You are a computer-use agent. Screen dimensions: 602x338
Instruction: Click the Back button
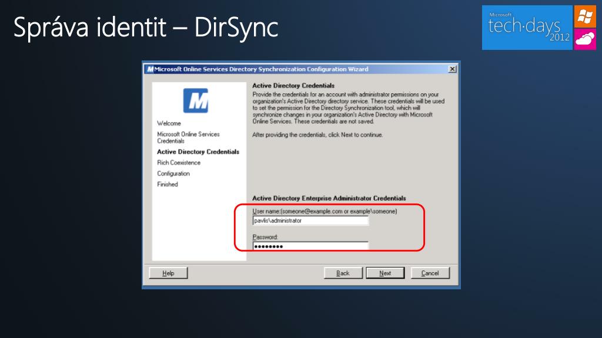coord(343,273)
